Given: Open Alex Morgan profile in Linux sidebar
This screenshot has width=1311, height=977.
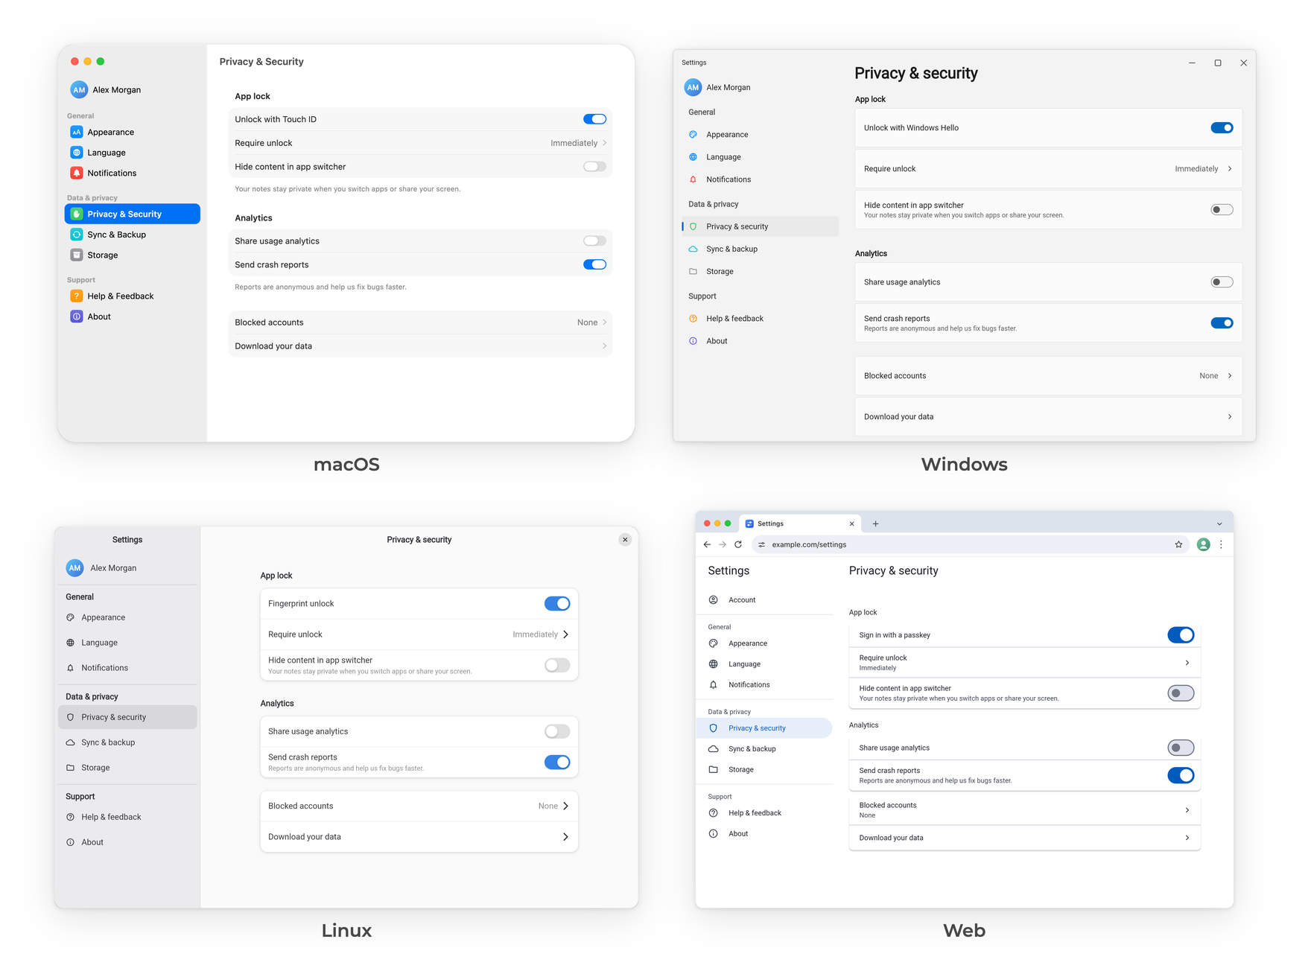Looking at the screenshot, I should (x=102, y=568).
